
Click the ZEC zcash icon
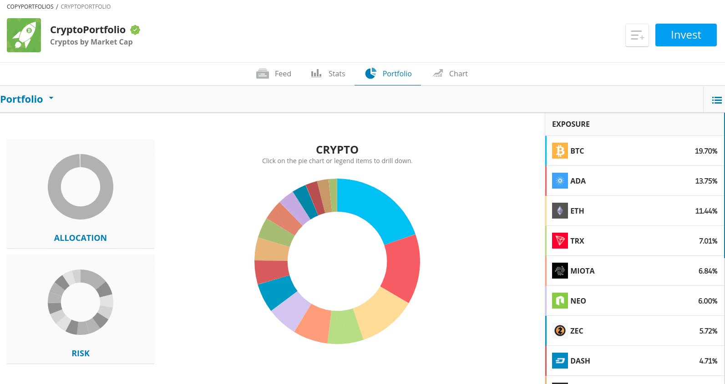tap(560, 330)
